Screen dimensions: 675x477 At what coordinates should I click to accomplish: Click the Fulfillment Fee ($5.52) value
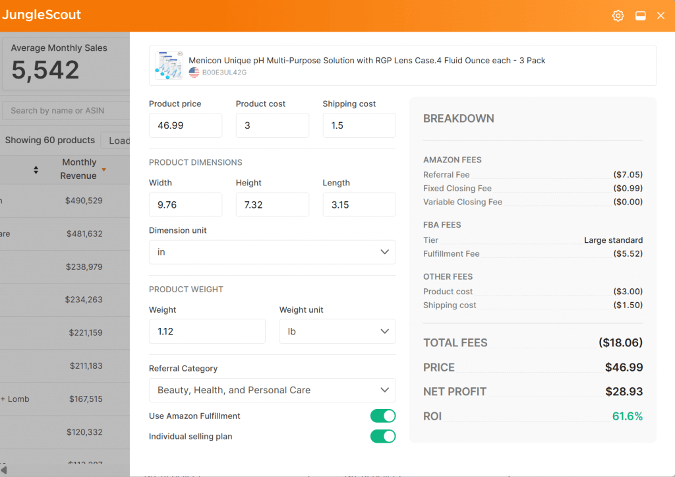[x=628, y=254]
